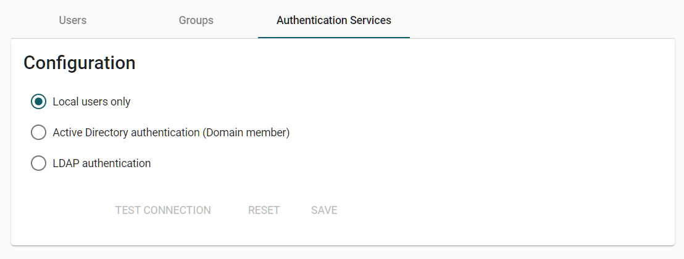
Task: Click 'Active Directory authentication' label text
Action: click(126, 133)
